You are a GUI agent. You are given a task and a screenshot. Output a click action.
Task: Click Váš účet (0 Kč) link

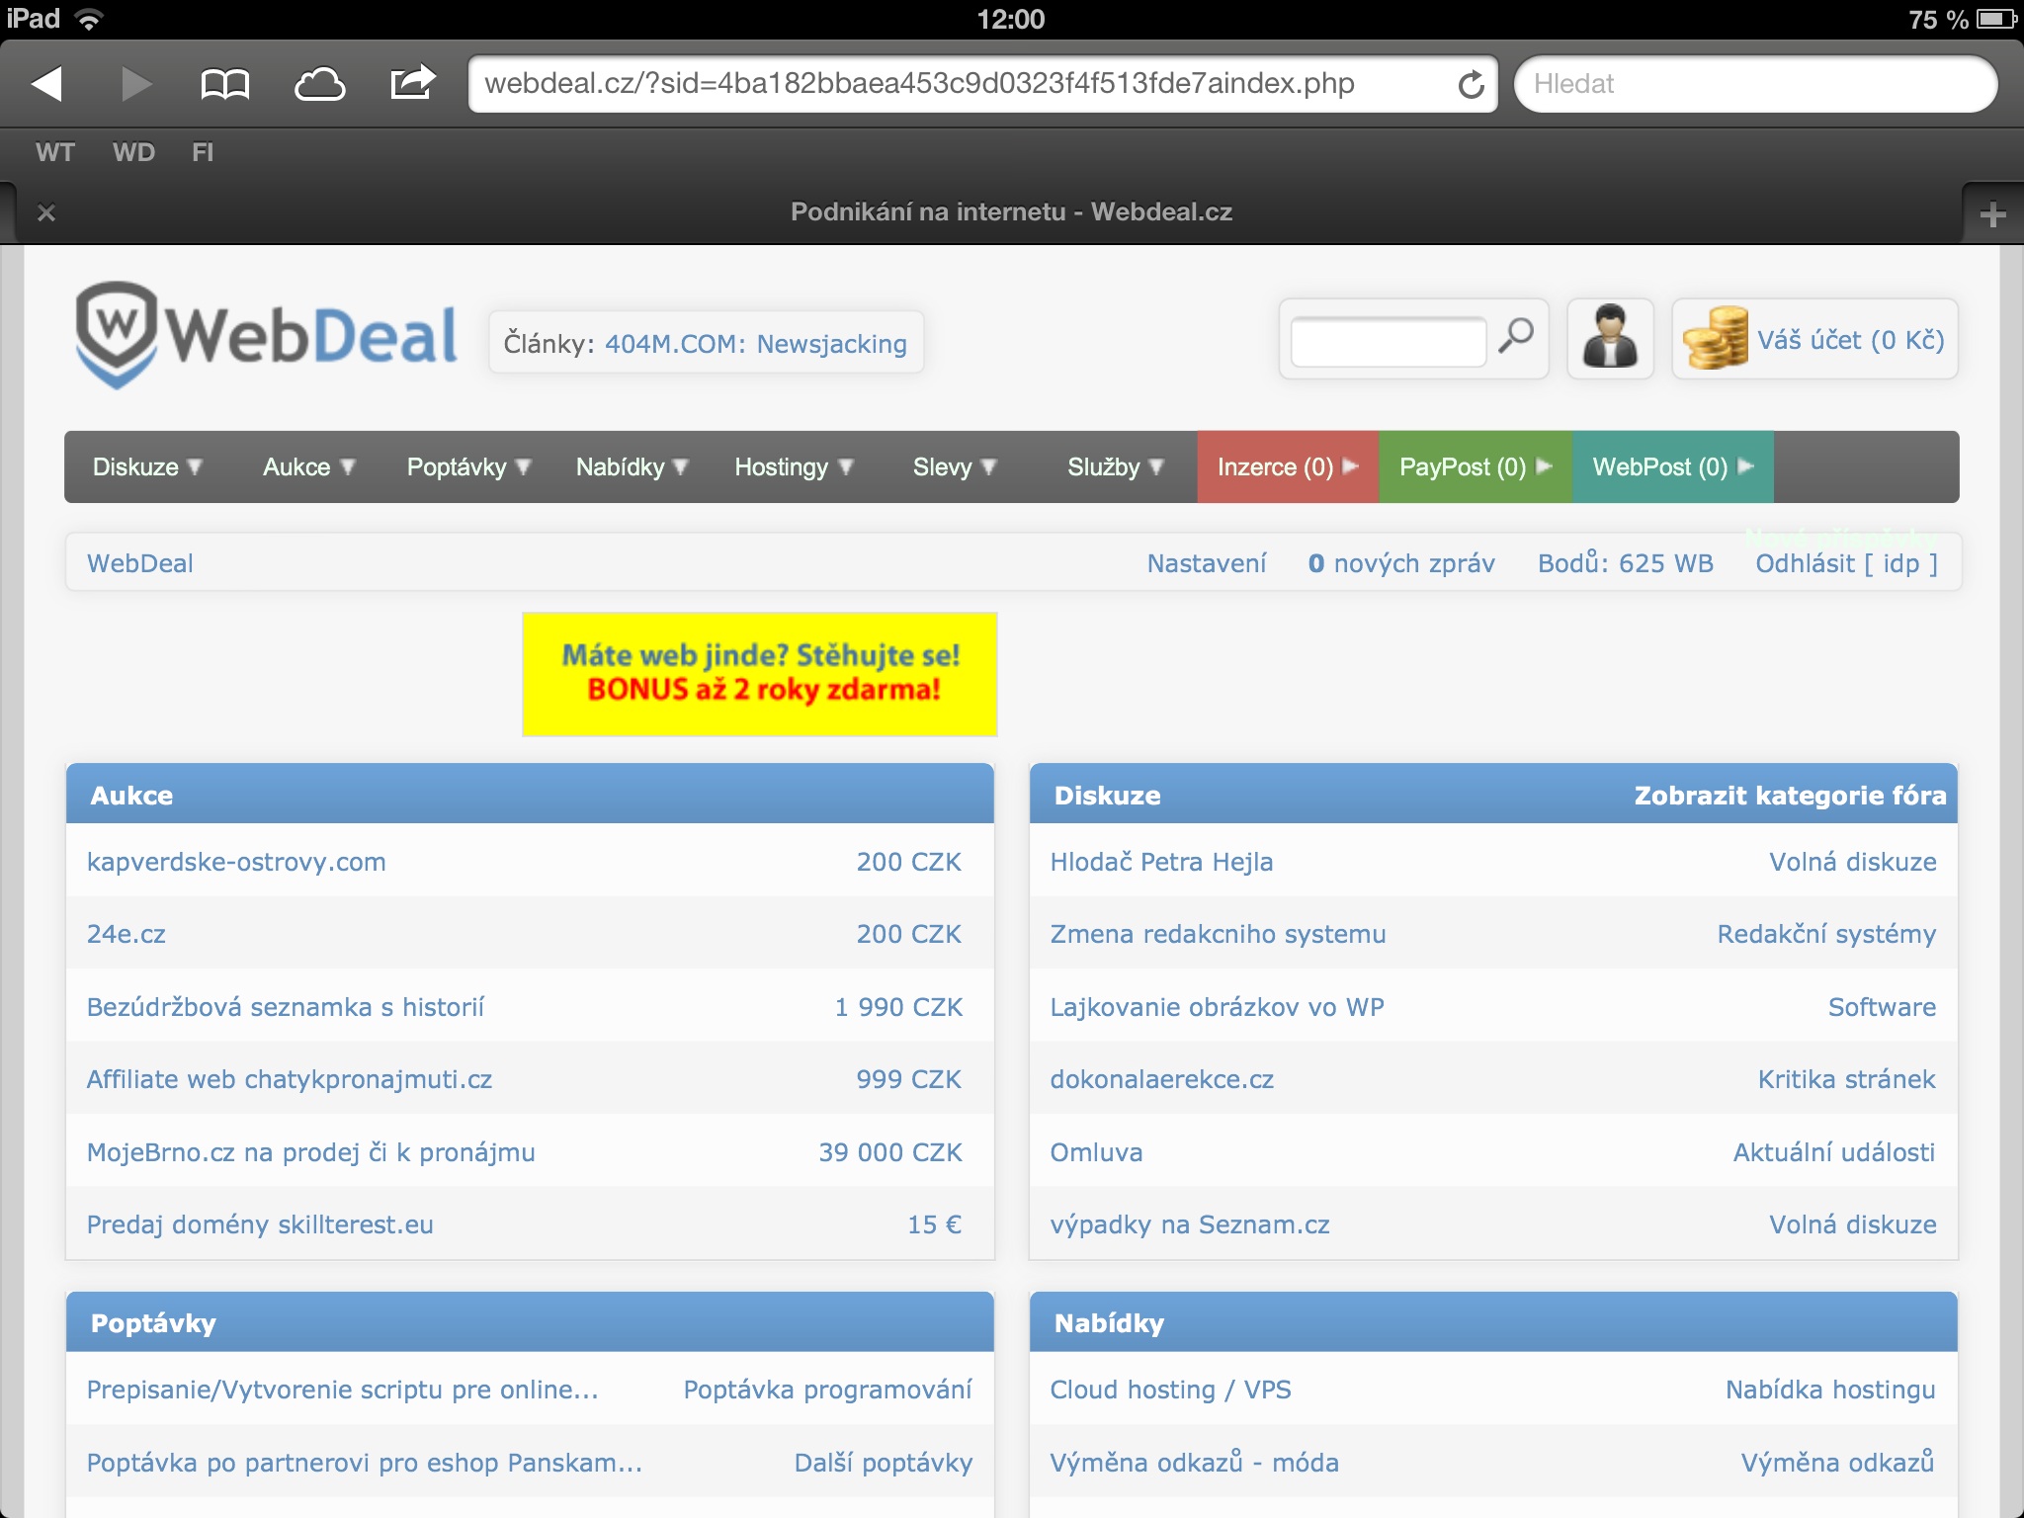pyautogui.click(x=1850, y=340)
